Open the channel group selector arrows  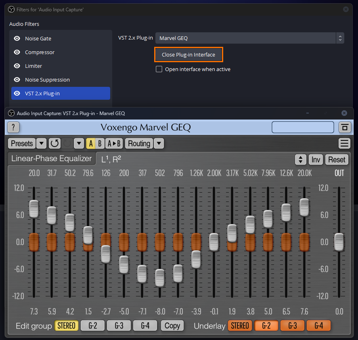[301, 160]
